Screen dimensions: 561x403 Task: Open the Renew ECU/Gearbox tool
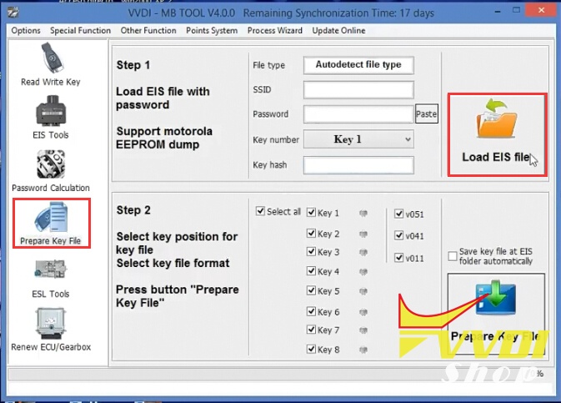(51, 330)
